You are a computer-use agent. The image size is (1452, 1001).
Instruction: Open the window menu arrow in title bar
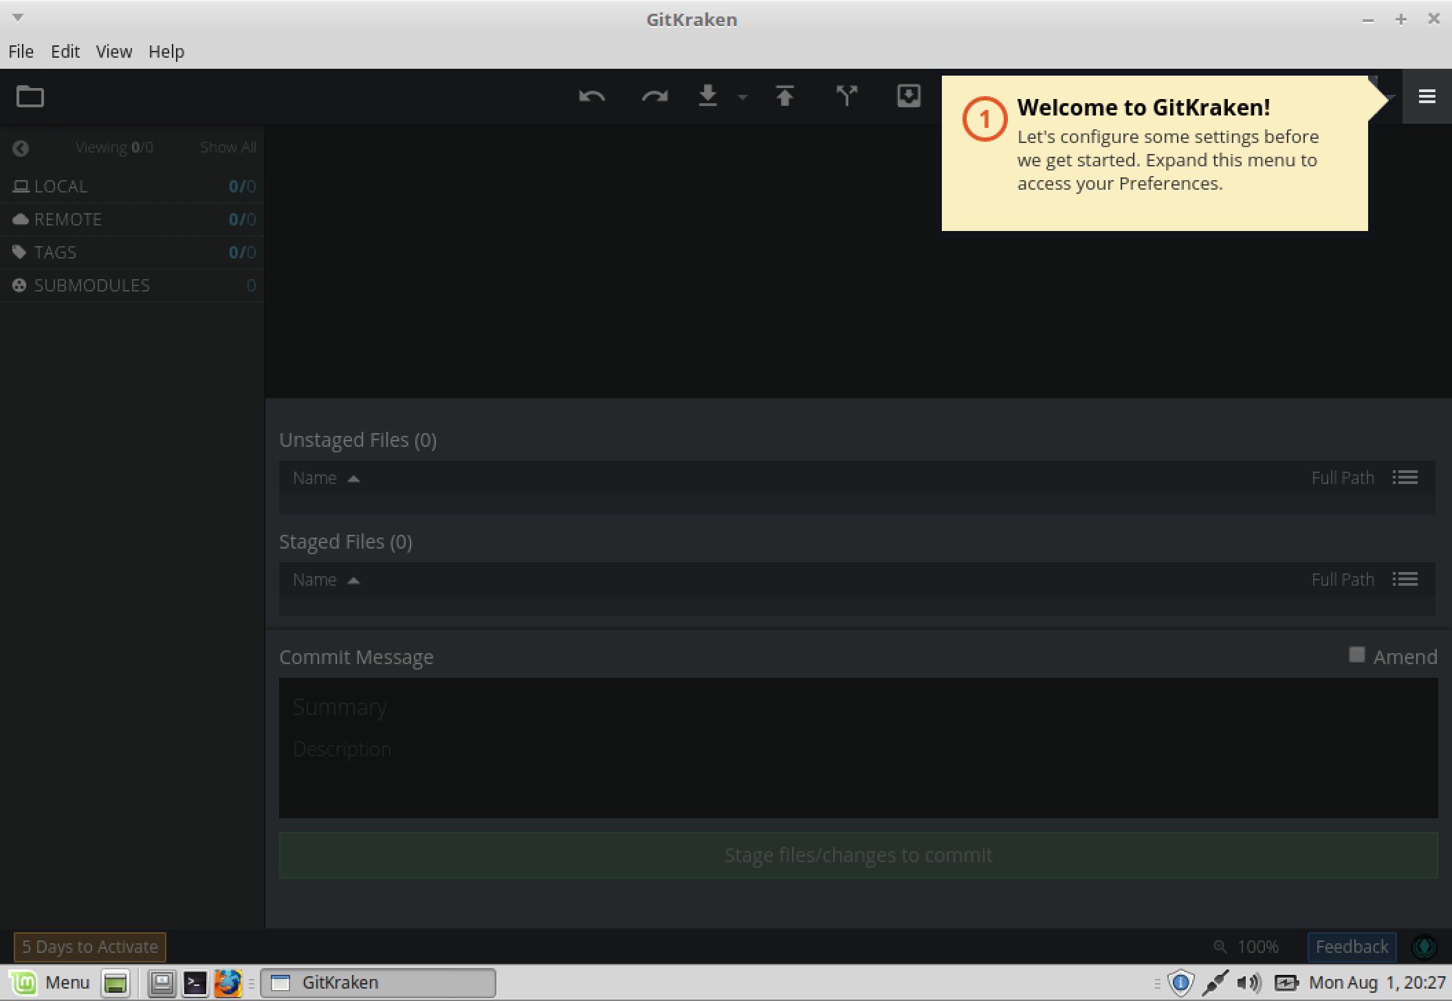coord(18,18)
